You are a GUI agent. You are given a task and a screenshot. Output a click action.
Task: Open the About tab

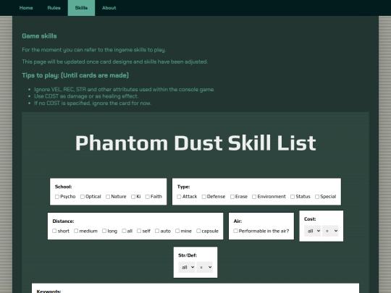pos(109,8)
